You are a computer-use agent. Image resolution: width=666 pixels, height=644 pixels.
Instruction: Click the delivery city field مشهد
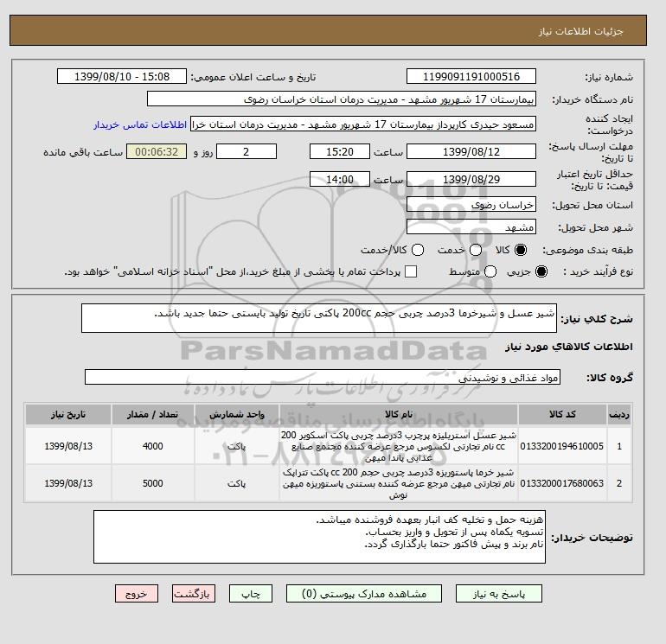(471, 226)
